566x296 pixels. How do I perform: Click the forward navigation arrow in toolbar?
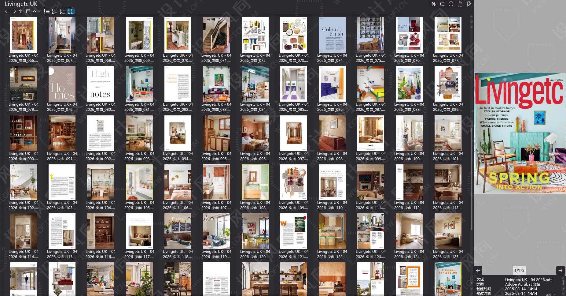point(14,11)
